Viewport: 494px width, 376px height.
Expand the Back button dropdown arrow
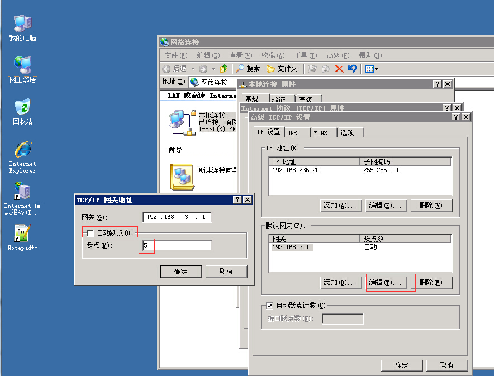tap(193, 69)
